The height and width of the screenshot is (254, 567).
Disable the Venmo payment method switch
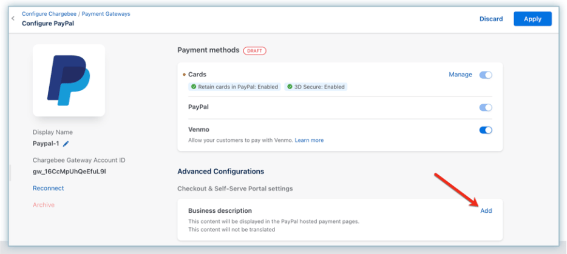click(x=486, y=130)
